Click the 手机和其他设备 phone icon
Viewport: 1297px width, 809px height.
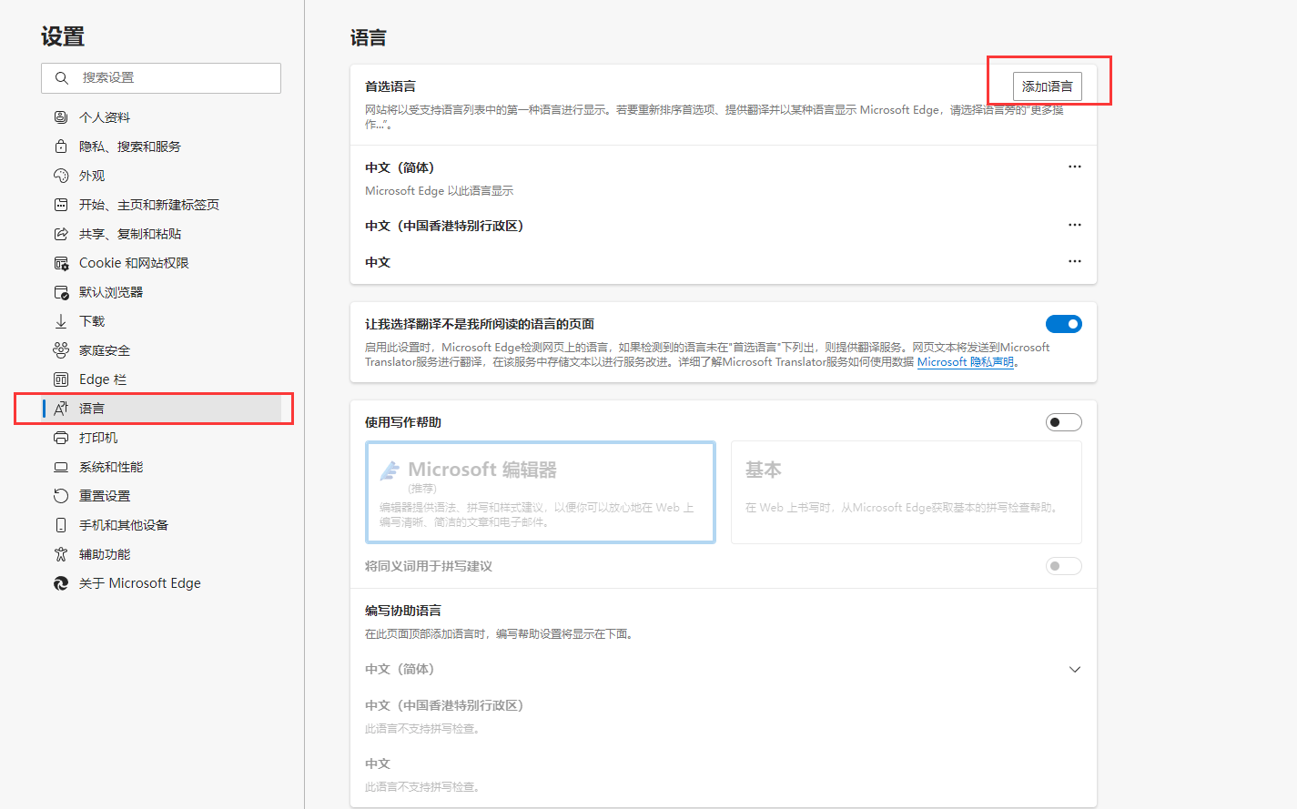click(x=61, y=525)
